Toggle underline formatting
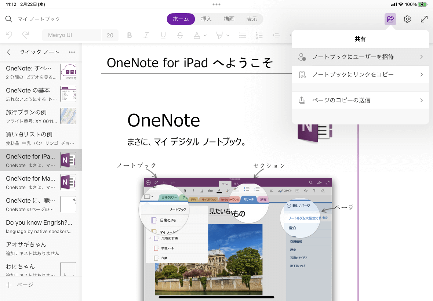The width and height of the screenshot is (433, 301). coord(163,35)
